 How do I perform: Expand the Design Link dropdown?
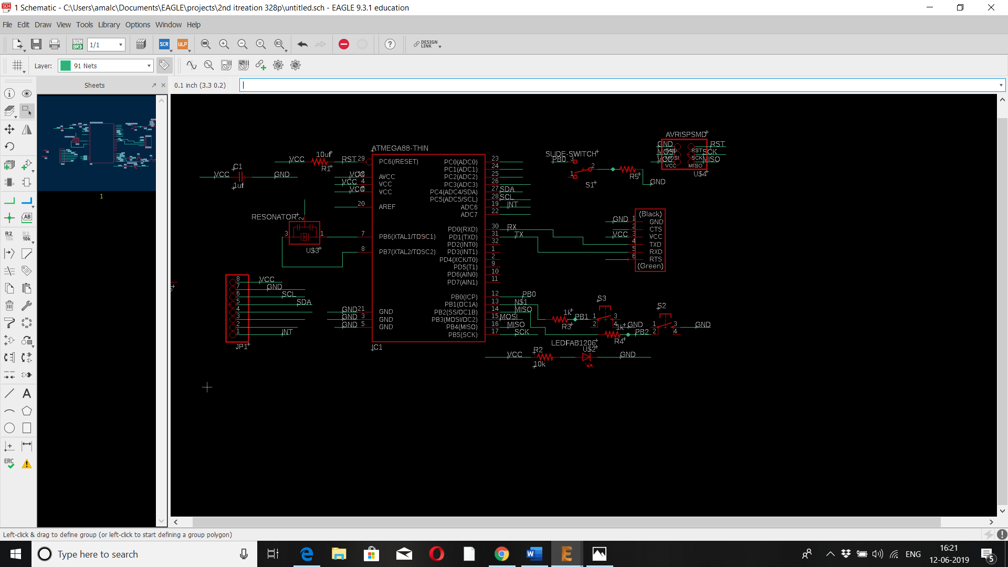440,46
